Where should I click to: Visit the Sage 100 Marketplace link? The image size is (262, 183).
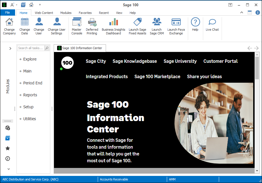click(x=157, y=76)
